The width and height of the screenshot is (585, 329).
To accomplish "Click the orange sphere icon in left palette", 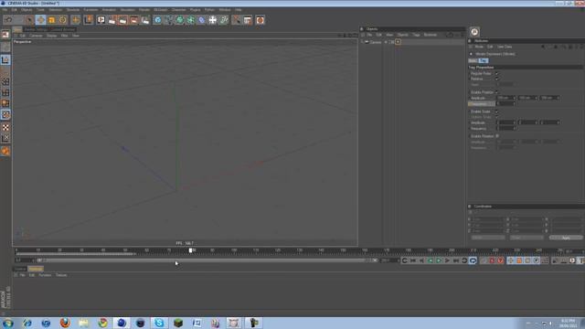I will point(5,151).
